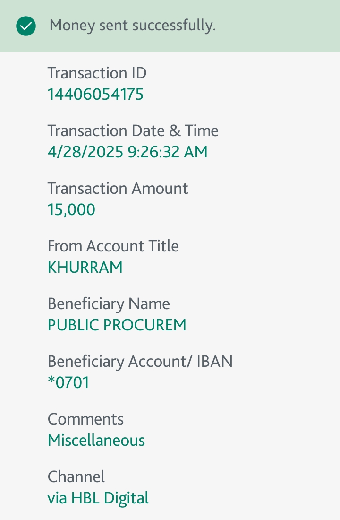Screen dimensions: 340x520
Task: Select the masked account number *0701
Action: (68, 382)
